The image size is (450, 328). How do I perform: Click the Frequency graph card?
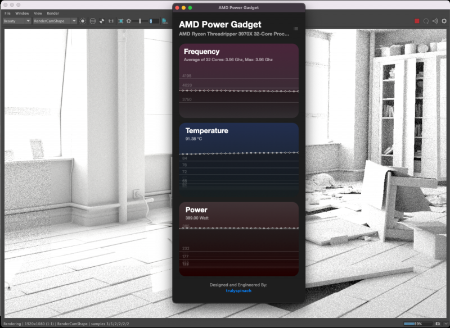click(x=238, y=81)
